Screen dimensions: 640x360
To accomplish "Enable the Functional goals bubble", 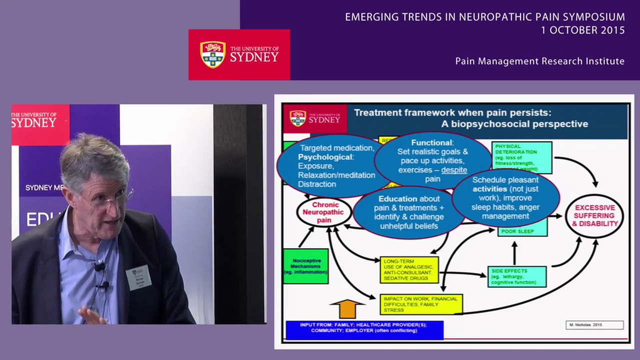I will tap(432, 160).
